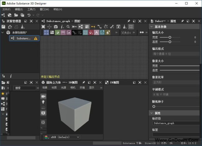Open the timing clock dropdown in graph toolbar
202x146 pixels.
click(106, 27)
